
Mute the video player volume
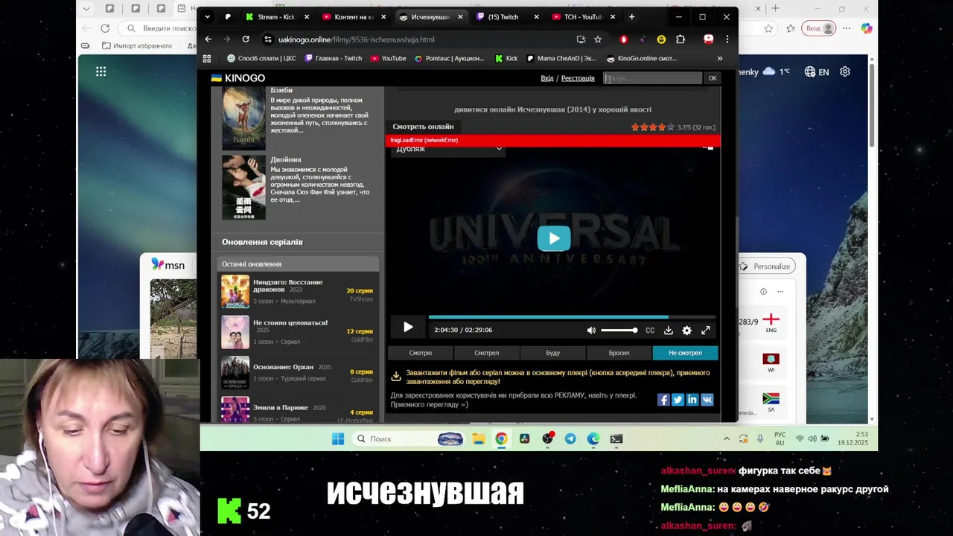[591, 330]
